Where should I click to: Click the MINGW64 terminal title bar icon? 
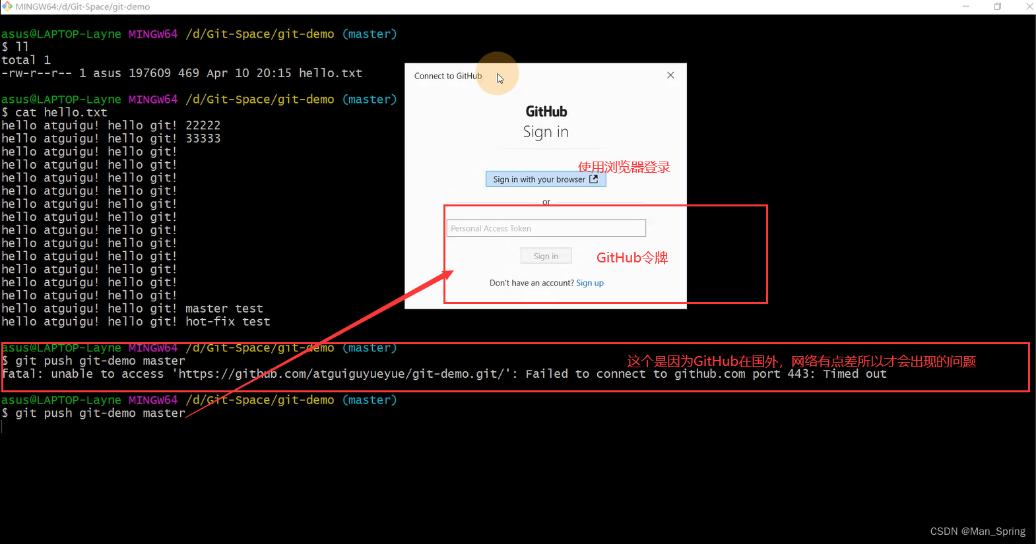pyautogui.click(x=7, y=6)
